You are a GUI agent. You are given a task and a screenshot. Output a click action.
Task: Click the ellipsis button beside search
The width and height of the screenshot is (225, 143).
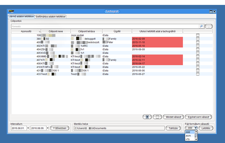(x=209, y=26)
